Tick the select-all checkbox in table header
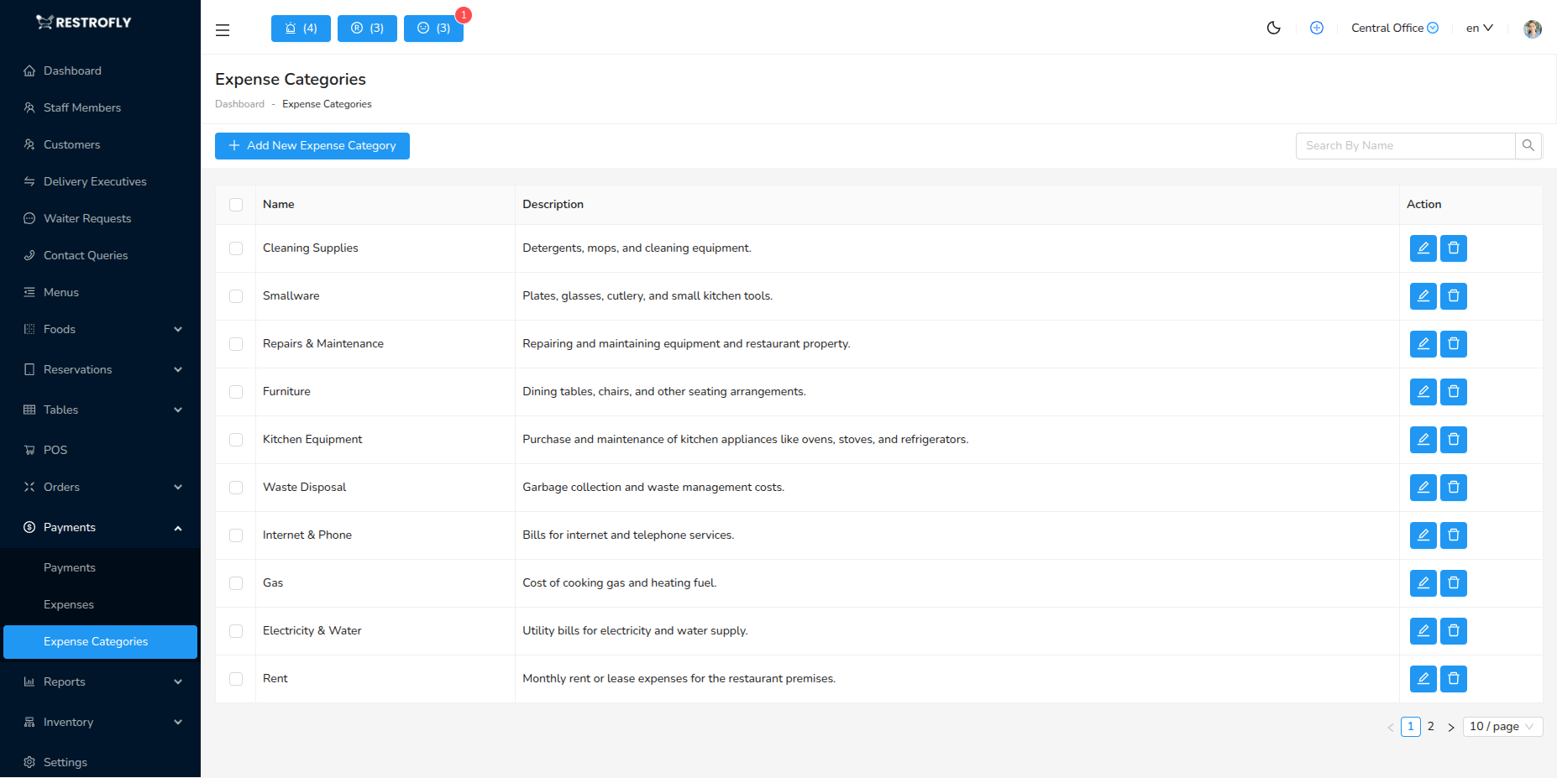 point(235,204)
